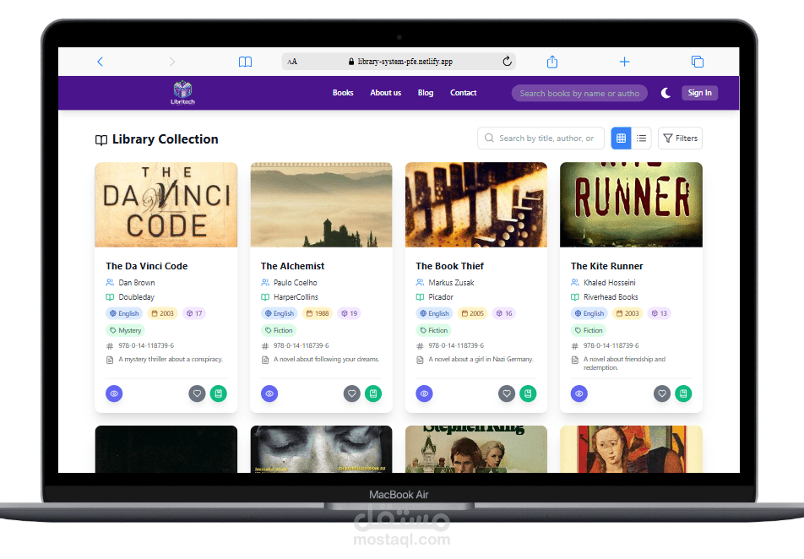Click the 2005 year badge

472,313
